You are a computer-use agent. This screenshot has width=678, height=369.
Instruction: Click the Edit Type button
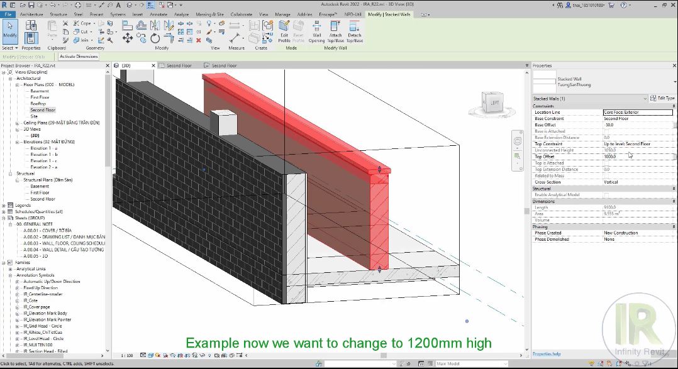pos(662,99)
